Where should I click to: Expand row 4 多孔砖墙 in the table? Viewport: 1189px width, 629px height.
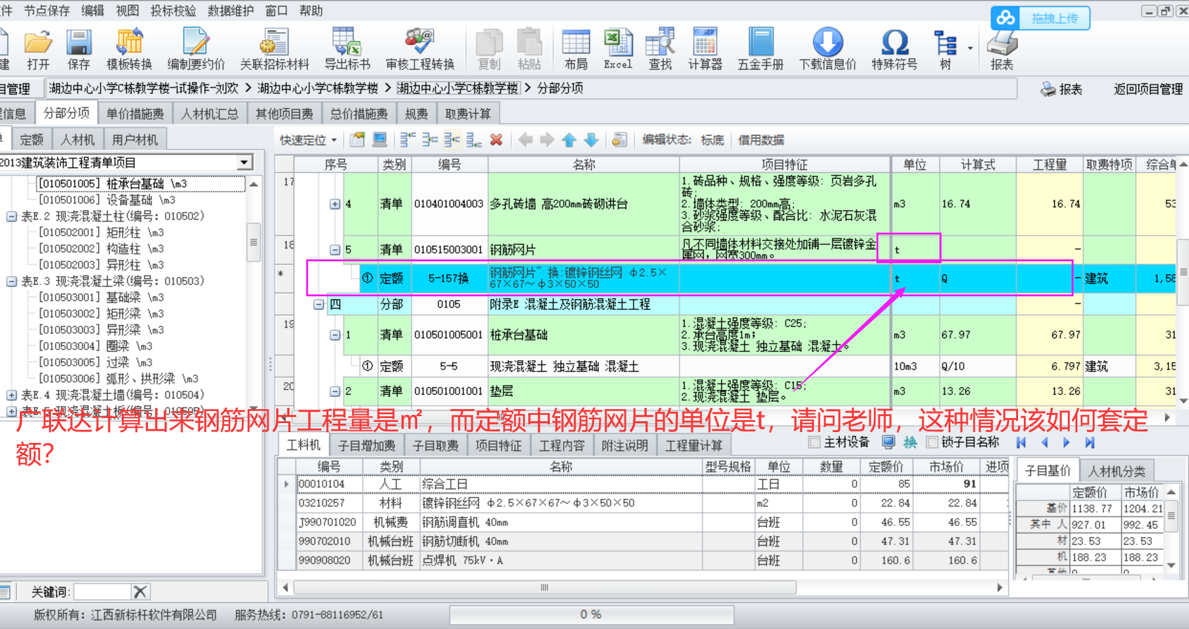point(335,204)
